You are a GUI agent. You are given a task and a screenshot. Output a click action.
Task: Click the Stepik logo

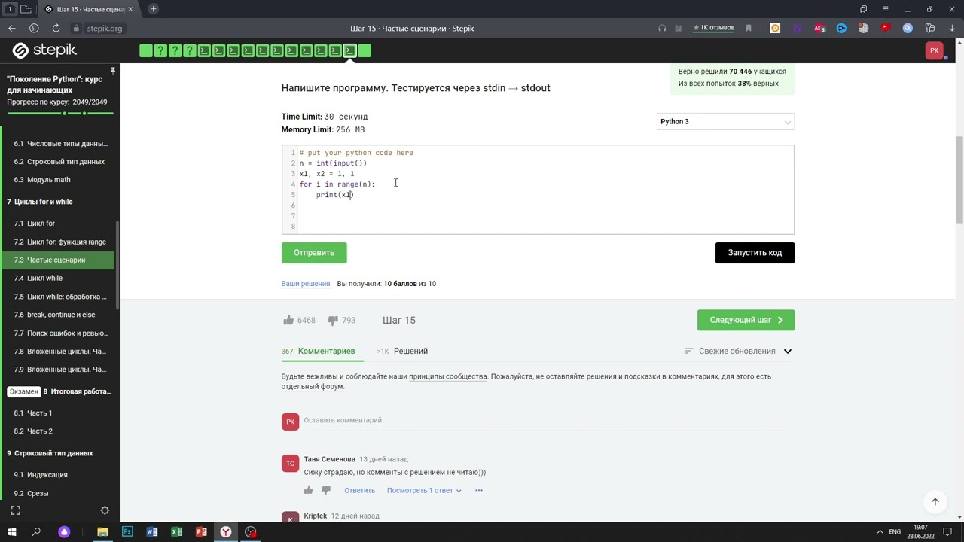(44, 50)
